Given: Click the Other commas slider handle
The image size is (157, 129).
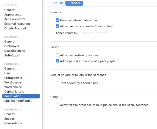Looking at the screenshot, I should point(95,33).
